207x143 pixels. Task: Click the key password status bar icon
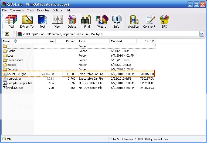(x=9, y=139)
